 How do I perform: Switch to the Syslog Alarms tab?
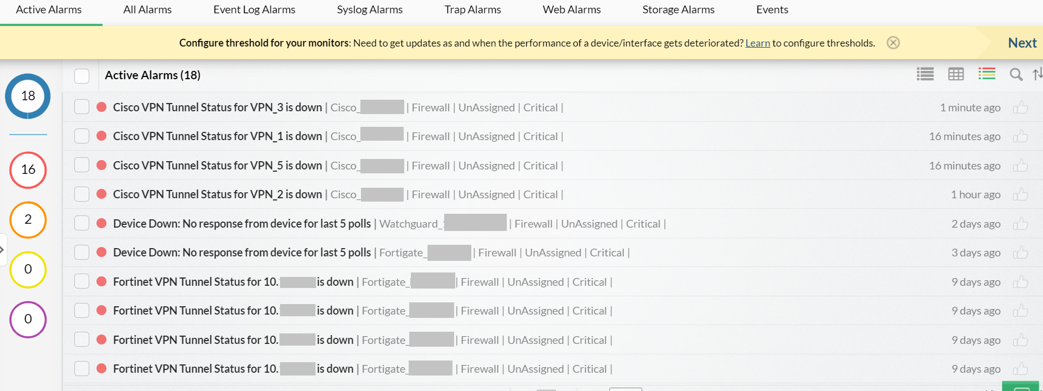(369, 9)
